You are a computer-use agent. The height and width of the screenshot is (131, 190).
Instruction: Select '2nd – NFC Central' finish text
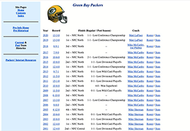tap(75, 129)
